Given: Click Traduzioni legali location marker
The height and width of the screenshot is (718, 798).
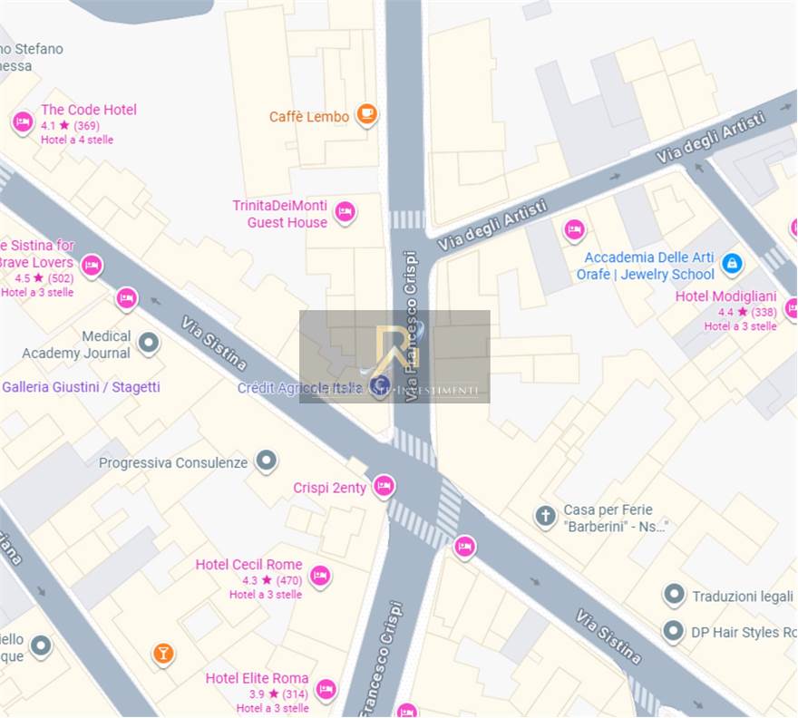Looking at the screenshot, I should (x=675, y=595).
